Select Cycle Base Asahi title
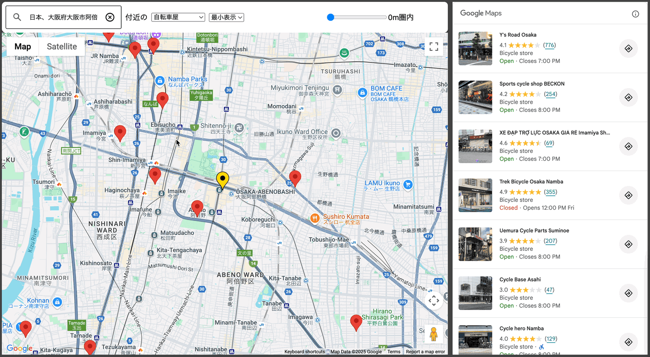 (x=520, y=280)
